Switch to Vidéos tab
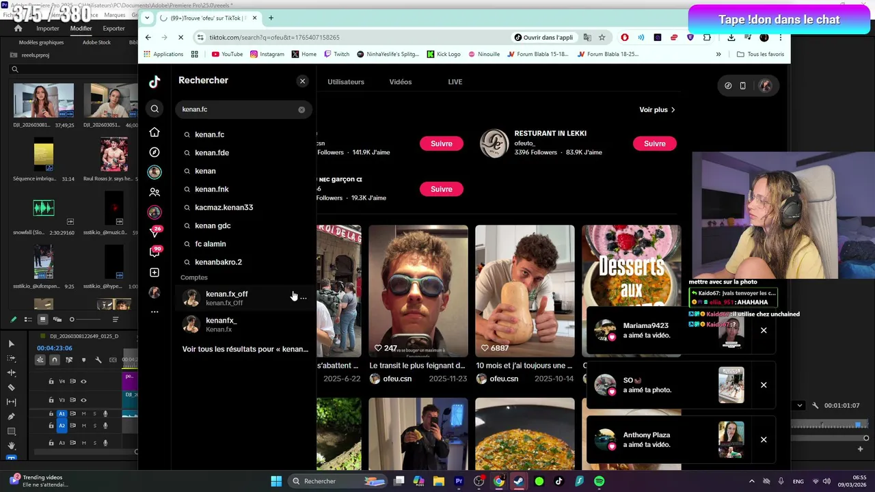The width and height of the screenshot is (875, 492). tap(401, 82)
